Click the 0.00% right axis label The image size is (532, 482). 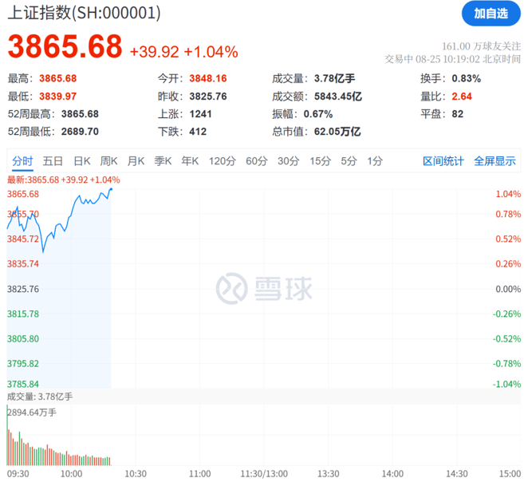point(508,289)
